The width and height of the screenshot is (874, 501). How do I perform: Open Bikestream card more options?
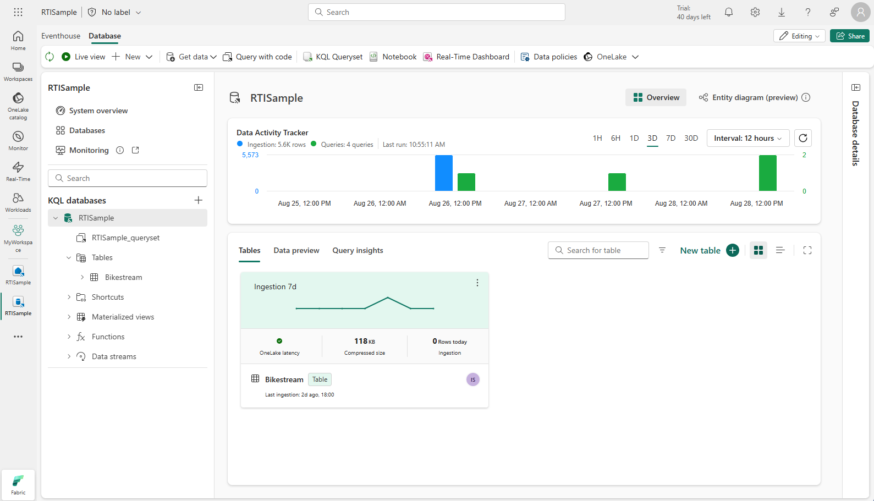tap(477, 283)
